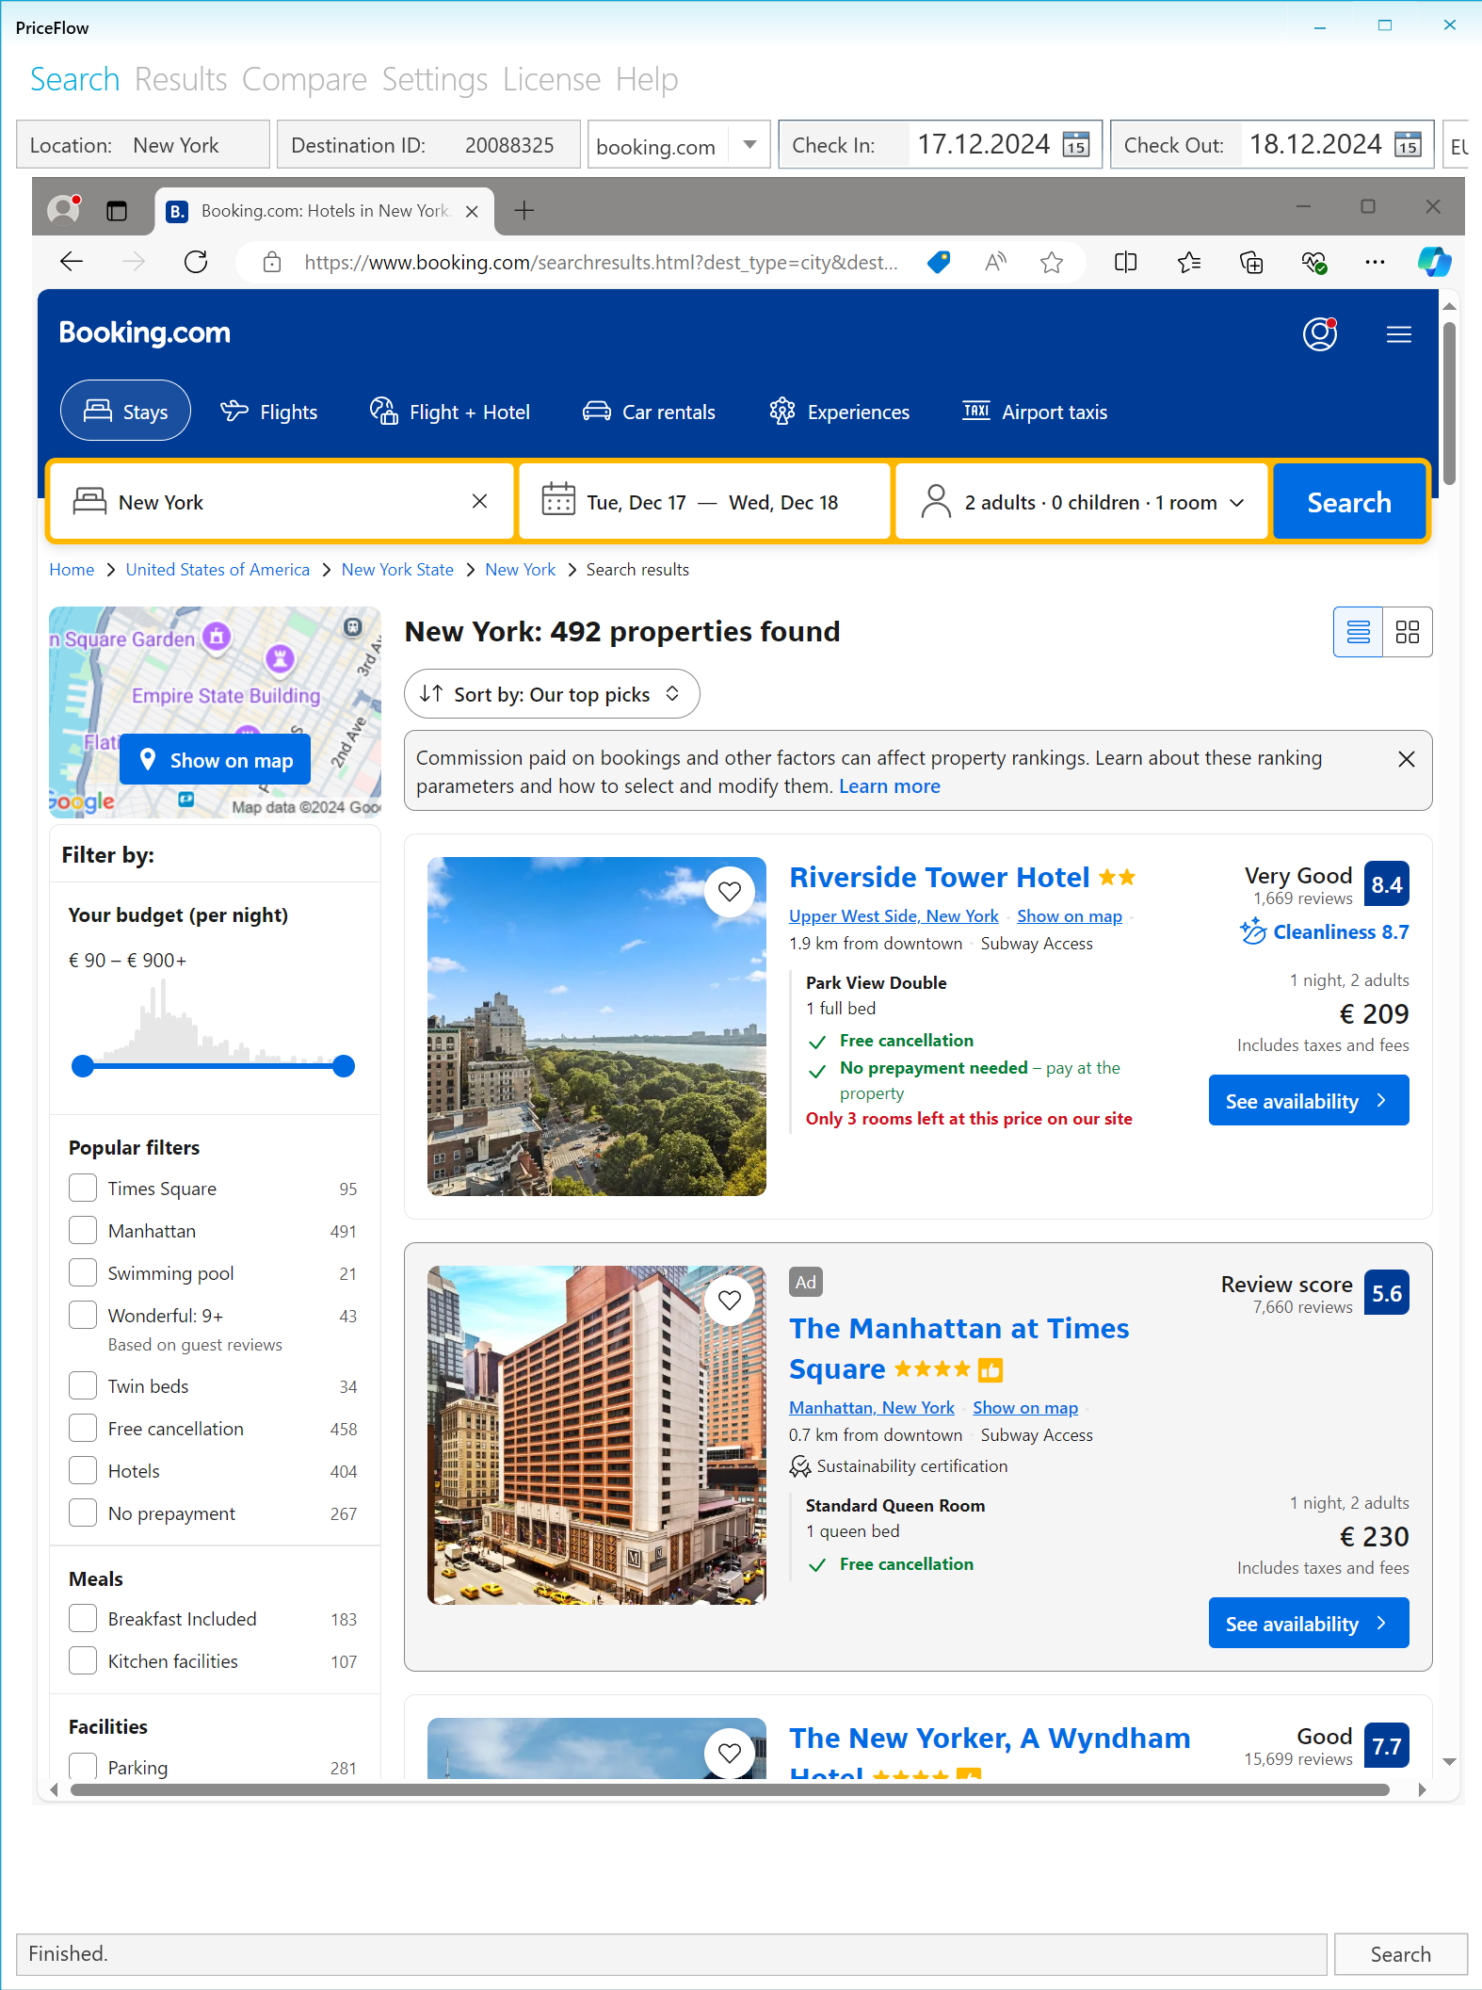Open the Copilot sidebar icon
The height and width of the screenshot is (1990, 1482).
pyautogui.click(x=1434, y=261)
